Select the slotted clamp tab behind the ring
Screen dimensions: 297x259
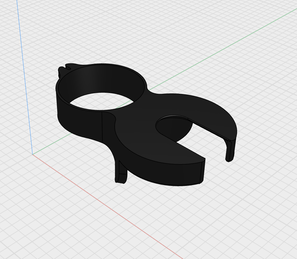click(65, 67)
